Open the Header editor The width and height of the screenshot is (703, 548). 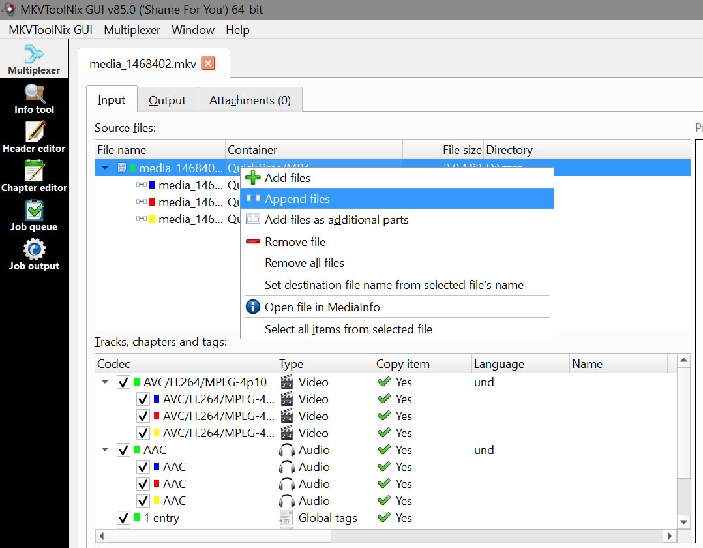[34, 138]
